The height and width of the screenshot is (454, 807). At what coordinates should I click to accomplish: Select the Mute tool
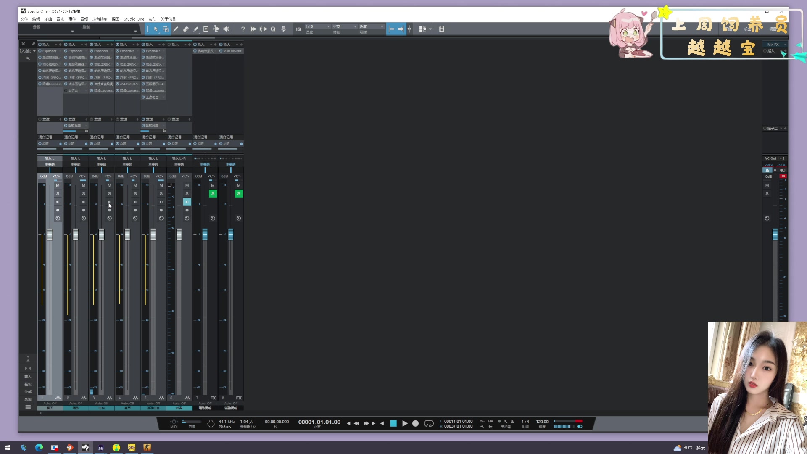pyautogui.click(x=206, y=29)
